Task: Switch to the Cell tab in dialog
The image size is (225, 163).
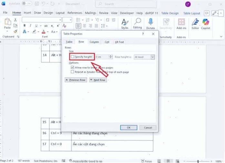Action: click(107, 42)
